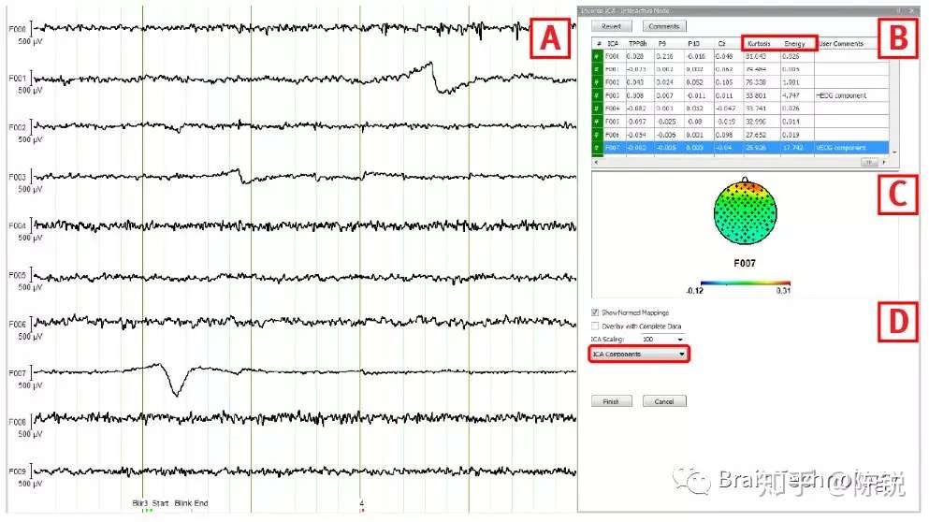Select the F008 channel label in trace view
Image resolution: width=929 pixels, height=522 pixels.
17,423
